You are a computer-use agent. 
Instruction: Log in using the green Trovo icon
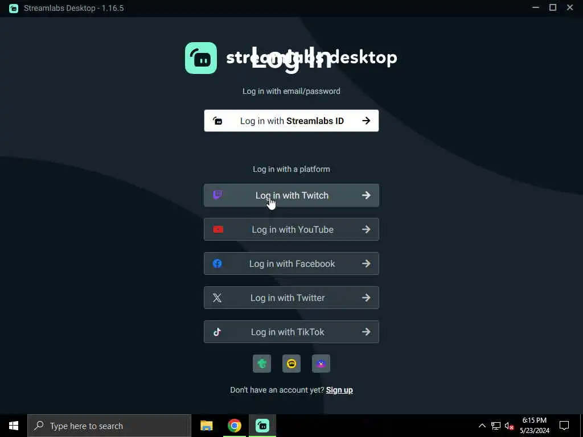(x=262, y=364)
